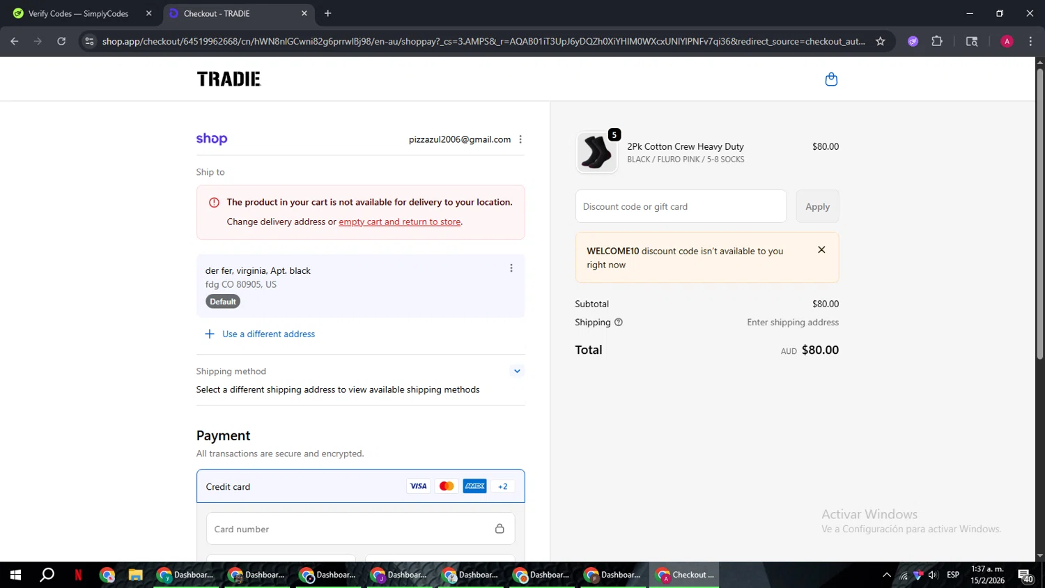Click Use a different address link
Screen dimensions: 1045x588
pos(268,334)
